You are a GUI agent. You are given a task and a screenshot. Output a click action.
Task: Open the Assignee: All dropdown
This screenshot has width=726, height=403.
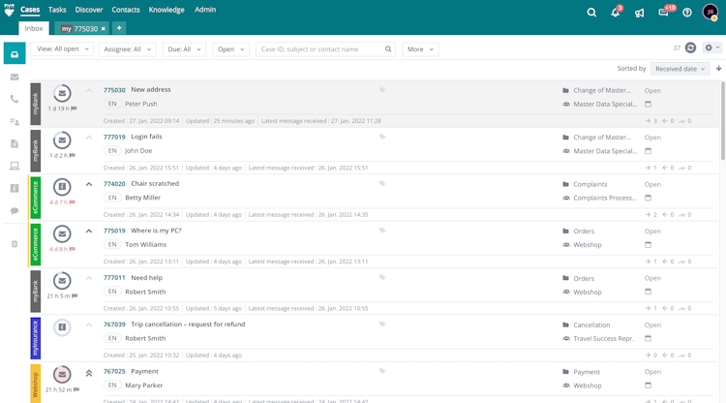tap(128, 49)
